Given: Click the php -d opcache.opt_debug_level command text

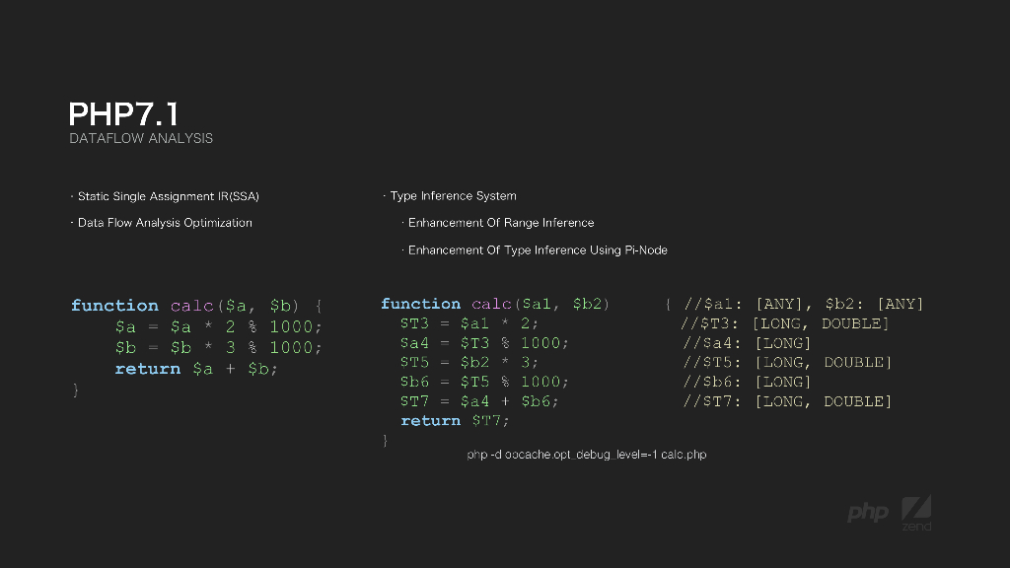Looking at the screenshot, I should [586, 455].
